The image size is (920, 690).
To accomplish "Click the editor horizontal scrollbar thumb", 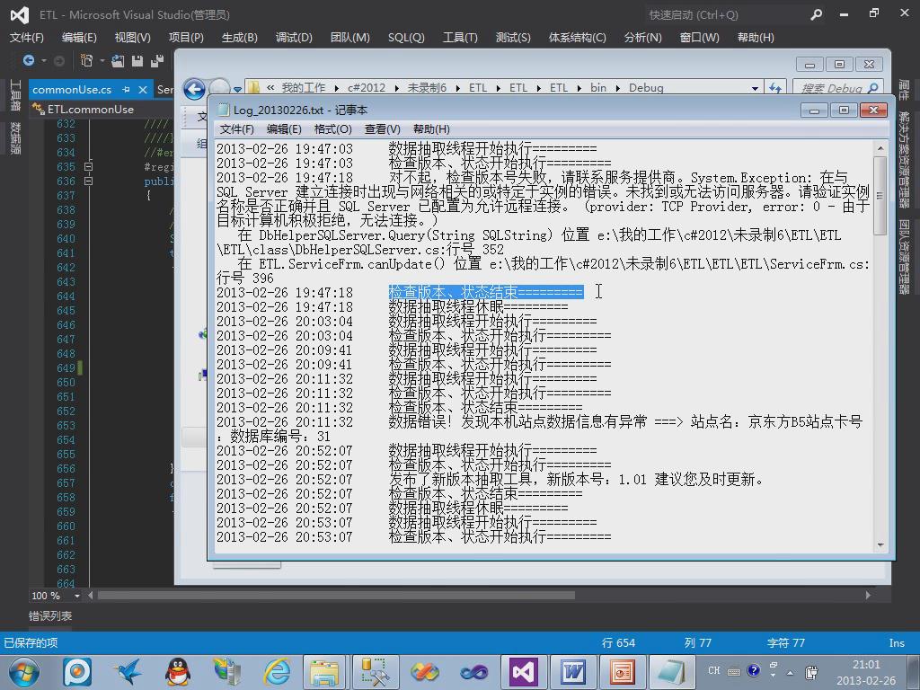I will (x=336, y=596).
